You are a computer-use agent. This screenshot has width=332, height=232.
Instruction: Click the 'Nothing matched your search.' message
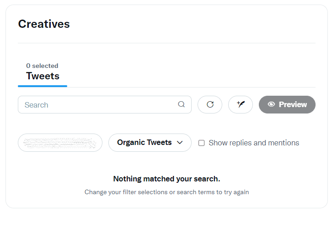coord(166,179)
